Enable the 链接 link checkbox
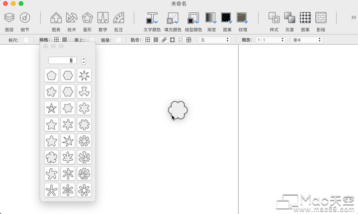 (118, 40)
